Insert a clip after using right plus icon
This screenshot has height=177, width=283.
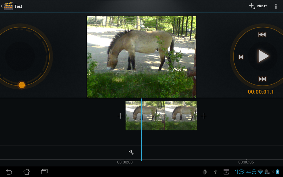204,116
